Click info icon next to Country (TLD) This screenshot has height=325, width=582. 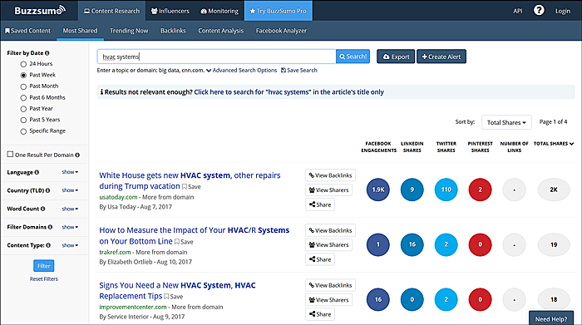(x=48, y=190)
